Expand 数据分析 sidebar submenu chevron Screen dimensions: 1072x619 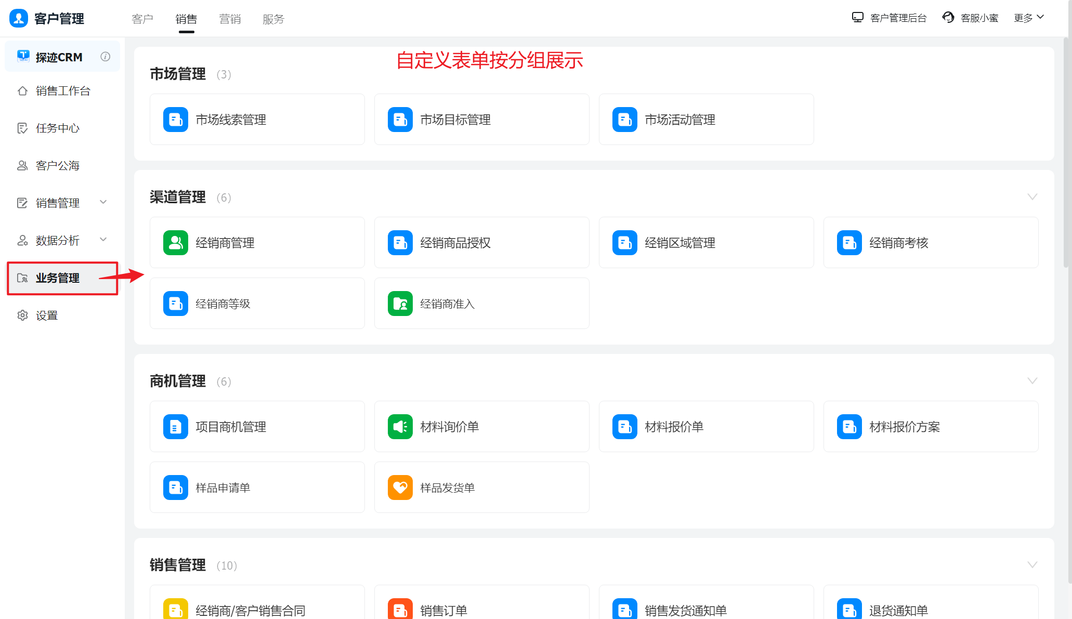point(103,240)
